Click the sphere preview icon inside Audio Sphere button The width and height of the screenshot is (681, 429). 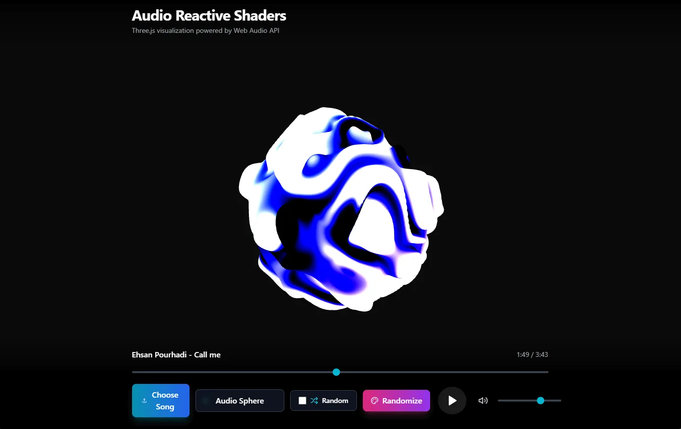tap(205, 401)
